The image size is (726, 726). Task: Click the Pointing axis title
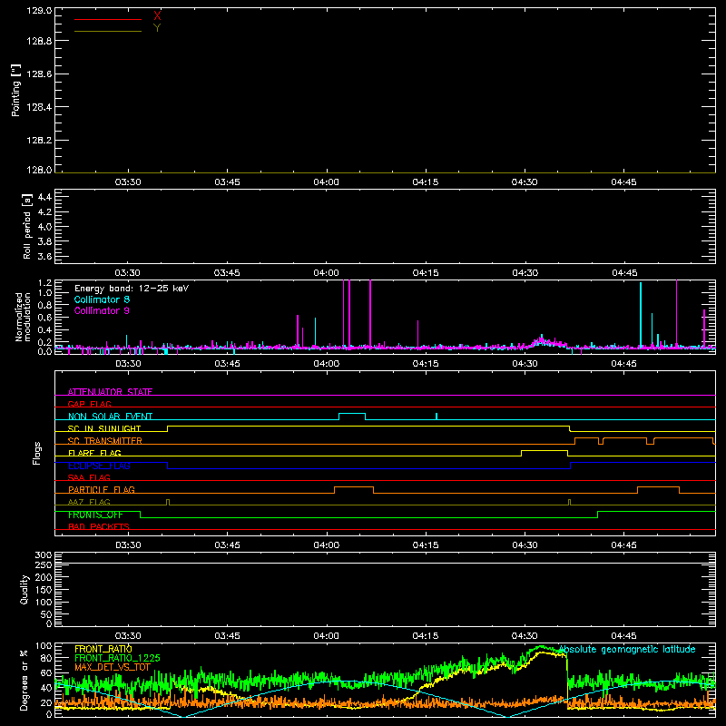click(16, 91)
